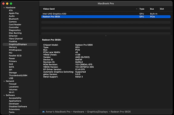Select USB in the sidebar

click(x=11, y=78)
